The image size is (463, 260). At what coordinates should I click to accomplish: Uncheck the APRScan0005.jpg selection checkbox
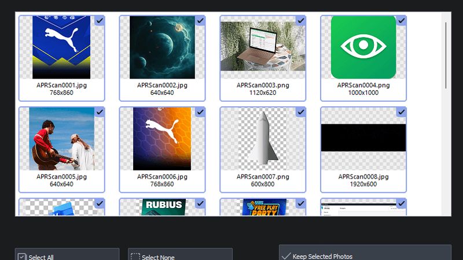(100, 112)
